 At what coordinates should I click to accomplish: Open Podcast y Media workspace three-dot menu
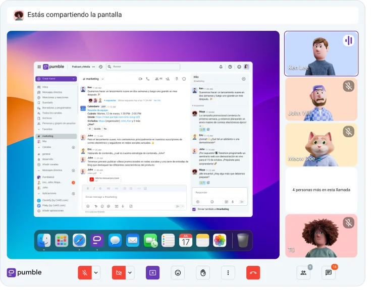click(x=93, y=67)
